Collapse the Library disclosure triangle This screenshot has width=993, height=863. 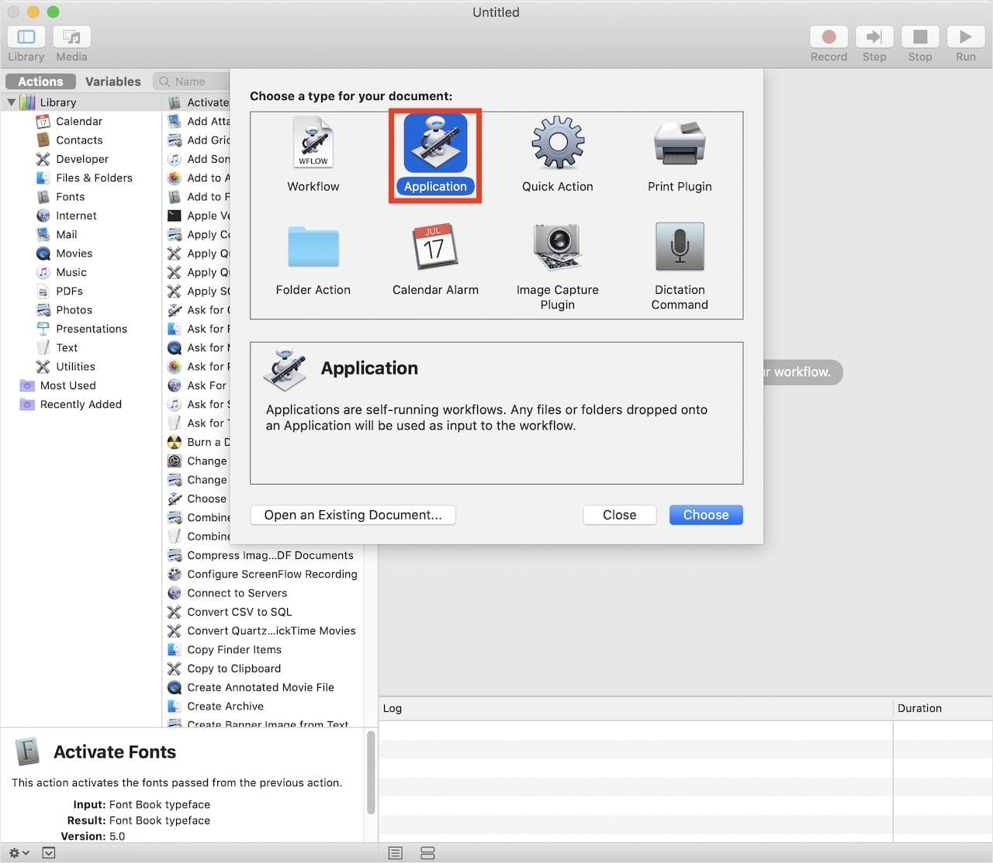12,102
